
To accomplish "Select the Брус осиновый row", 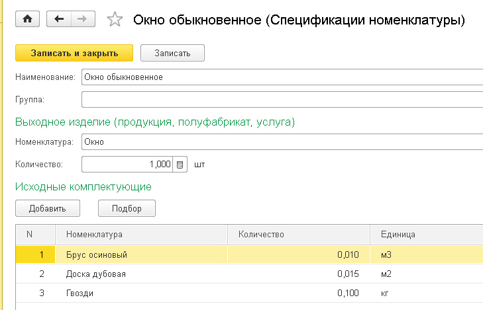I will tap(96, 254).
